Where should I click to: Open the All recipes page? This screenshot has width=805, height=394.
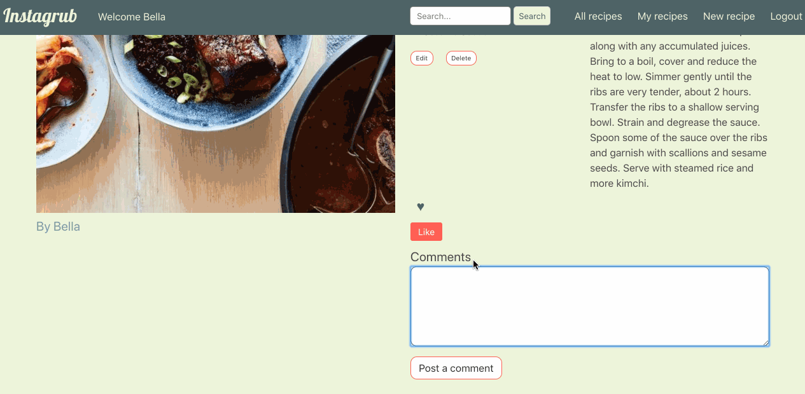pyautogui.click(x=598, y=17)
